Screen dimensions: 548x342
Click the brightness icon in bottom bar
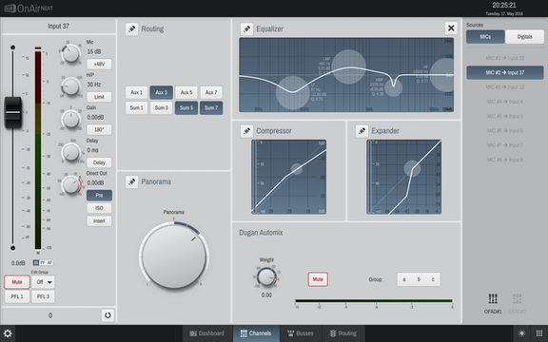click(x=521, y=333)
